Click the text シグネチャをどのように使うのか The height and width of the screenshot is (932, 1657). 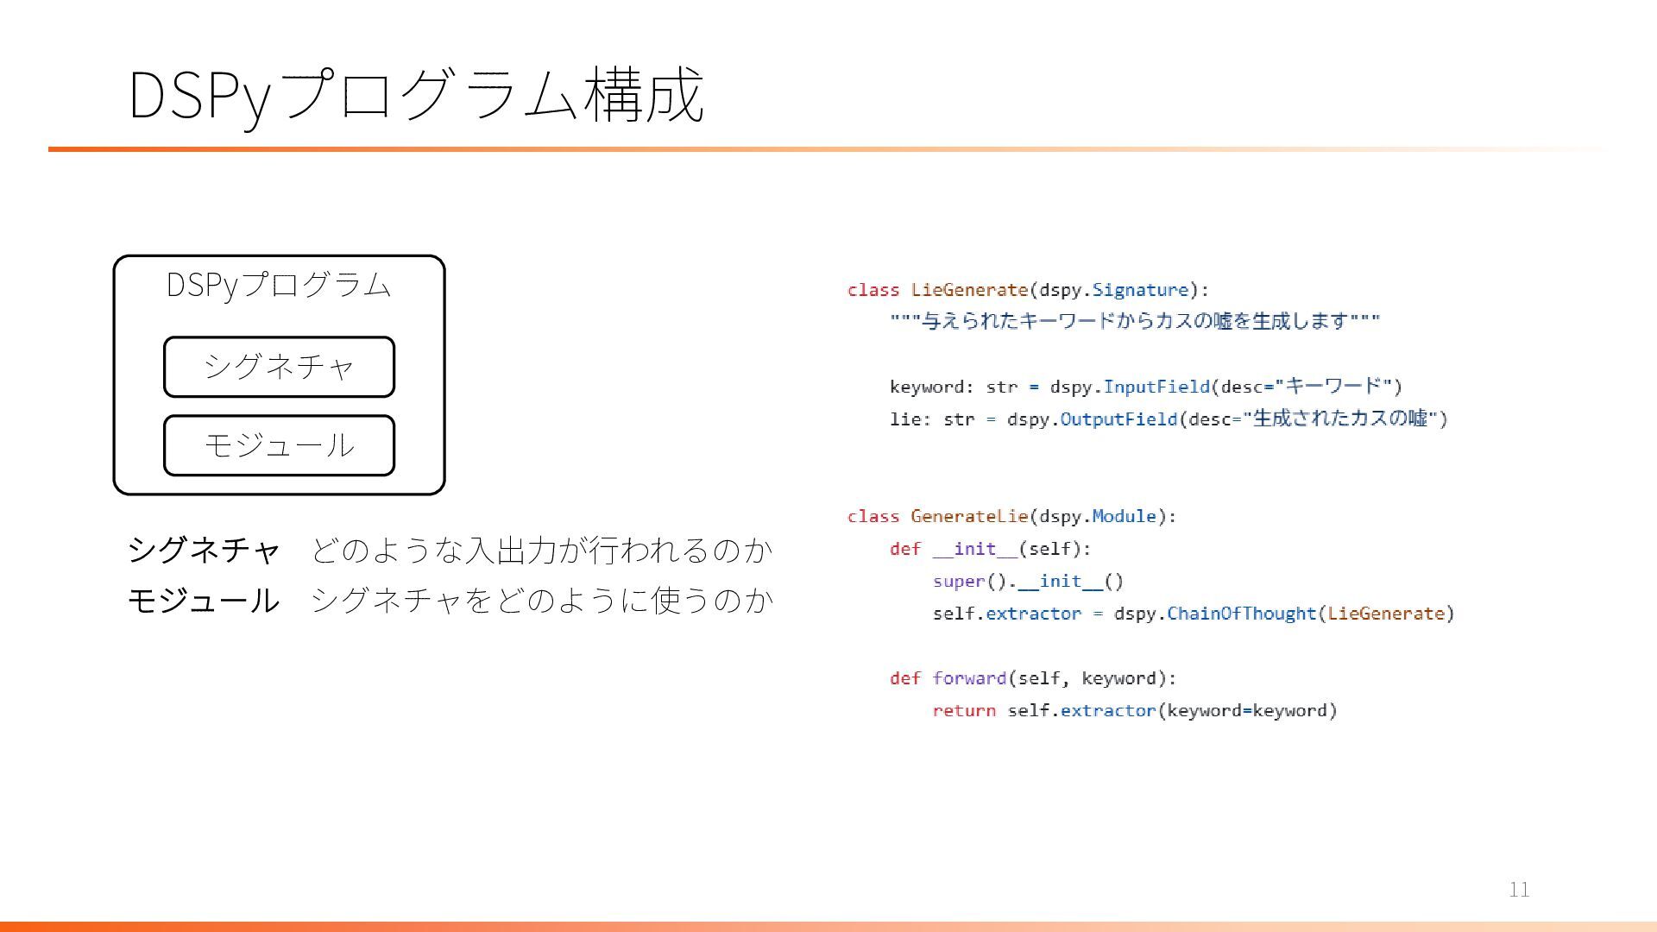tap(541, 601)
